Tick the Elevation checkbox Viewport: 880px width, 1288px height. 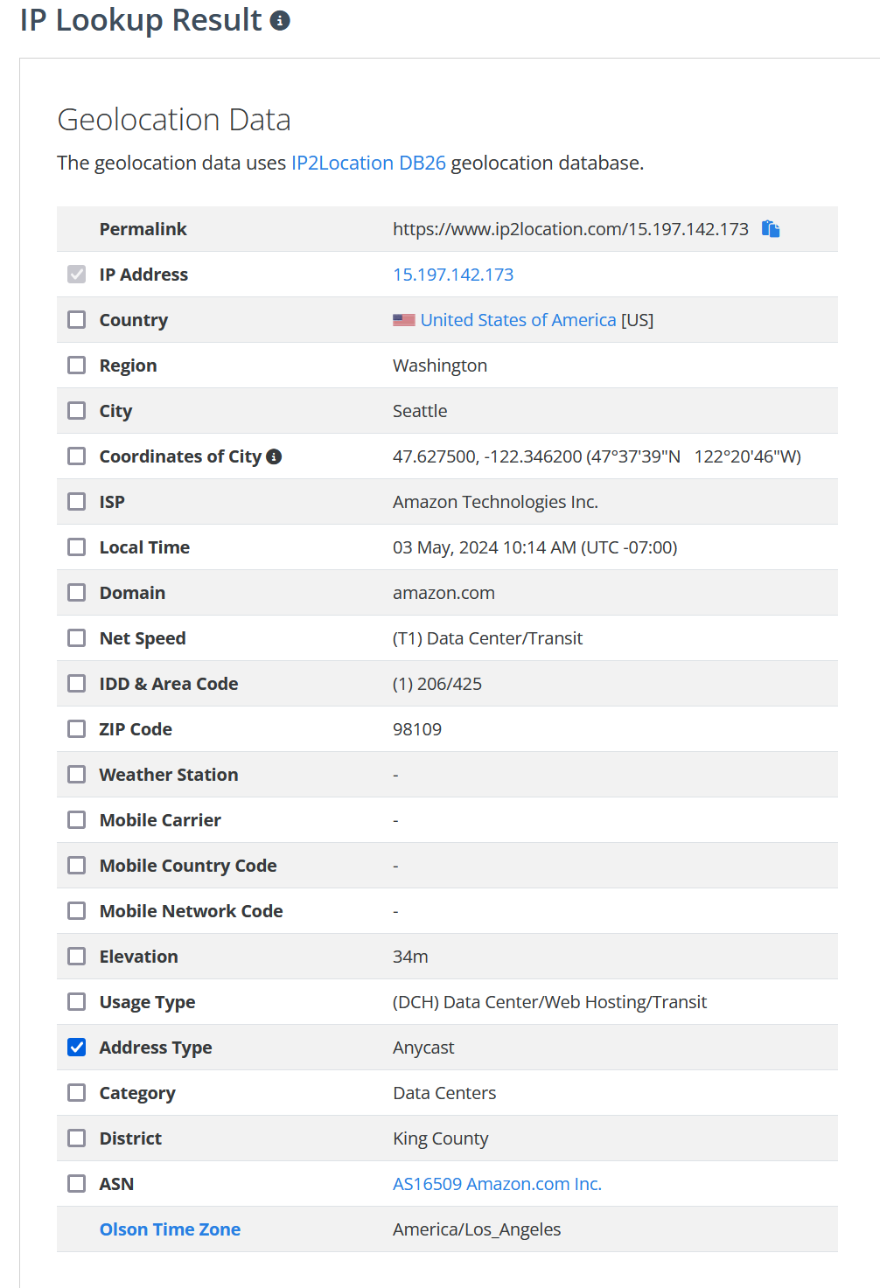(x=77, y=957)
